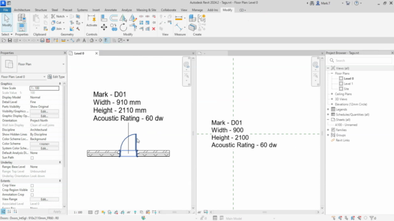Expand the Families node in Project Browser
The image size is (394, 221).
(328, 130)
